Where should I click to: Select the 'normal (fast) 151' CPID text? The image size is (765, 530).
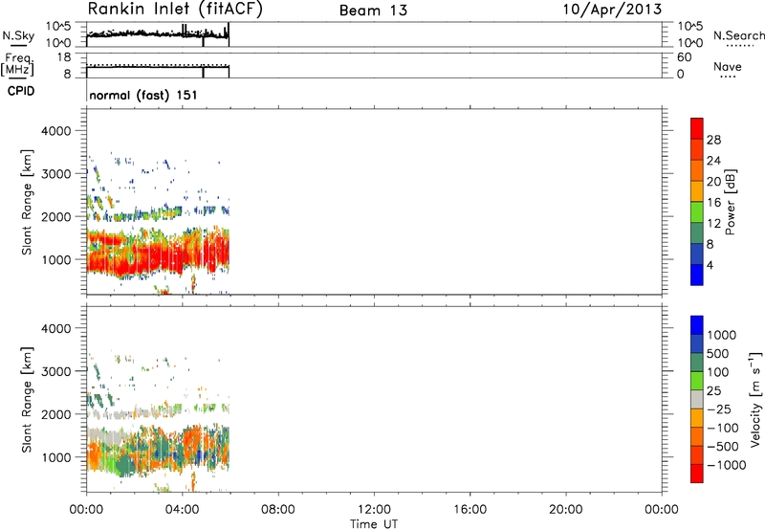[x=143, y=95]
